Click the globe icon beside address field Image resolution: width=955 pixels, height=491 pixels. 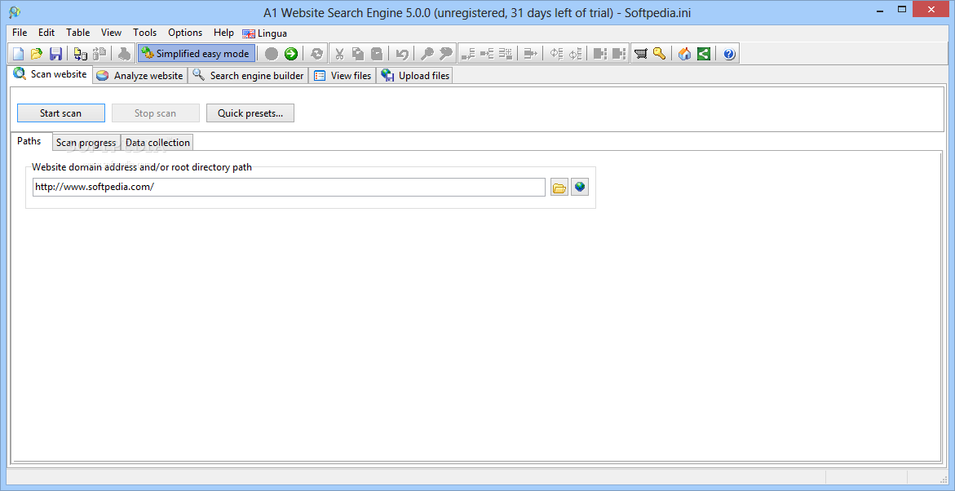(x=580, y=187)
